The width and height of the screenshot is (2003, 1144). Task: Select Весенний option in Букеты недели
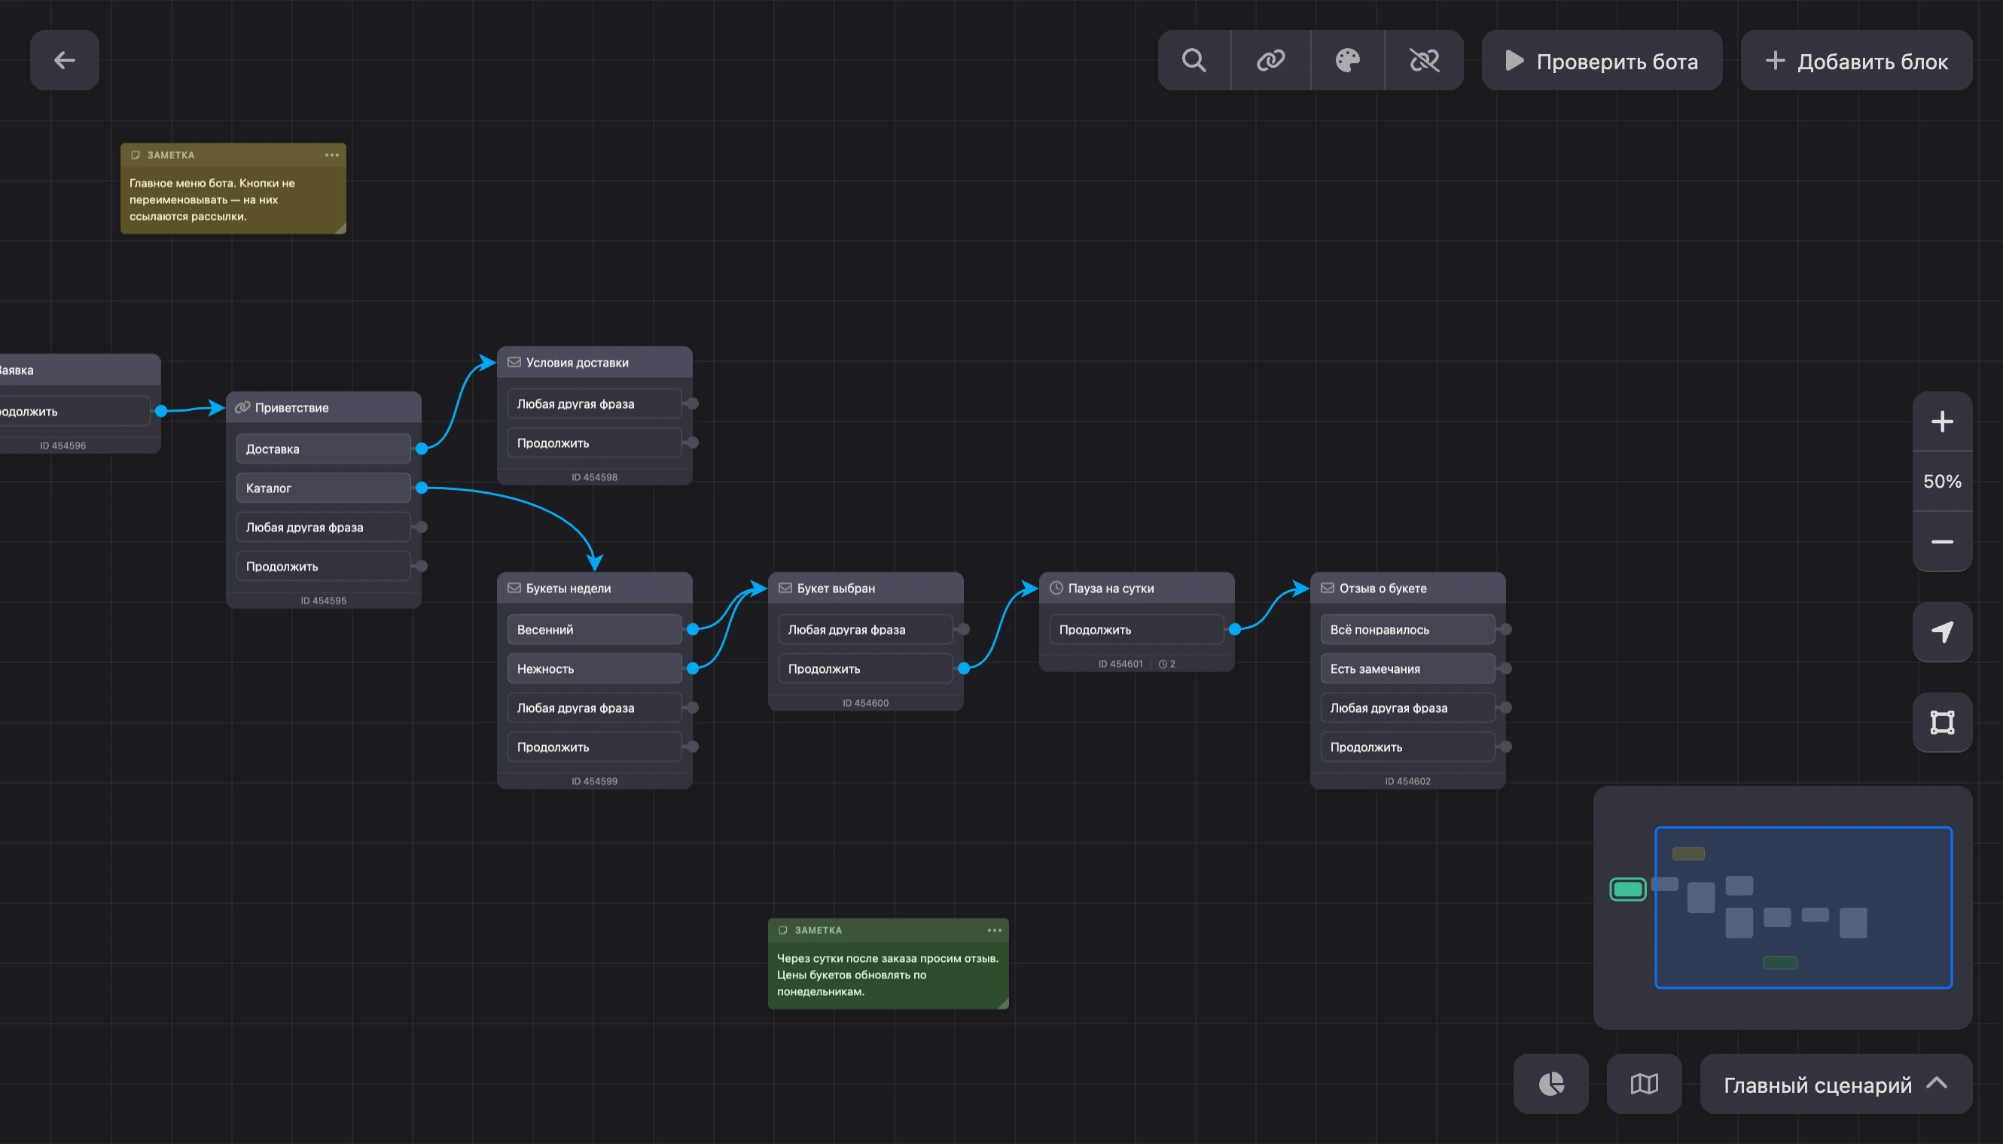[594, 629]
